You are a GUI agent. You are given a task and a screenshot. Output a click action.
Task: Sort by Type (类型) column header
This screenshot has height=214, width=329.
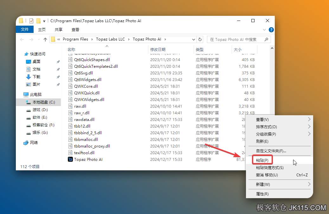pos(200,50)
